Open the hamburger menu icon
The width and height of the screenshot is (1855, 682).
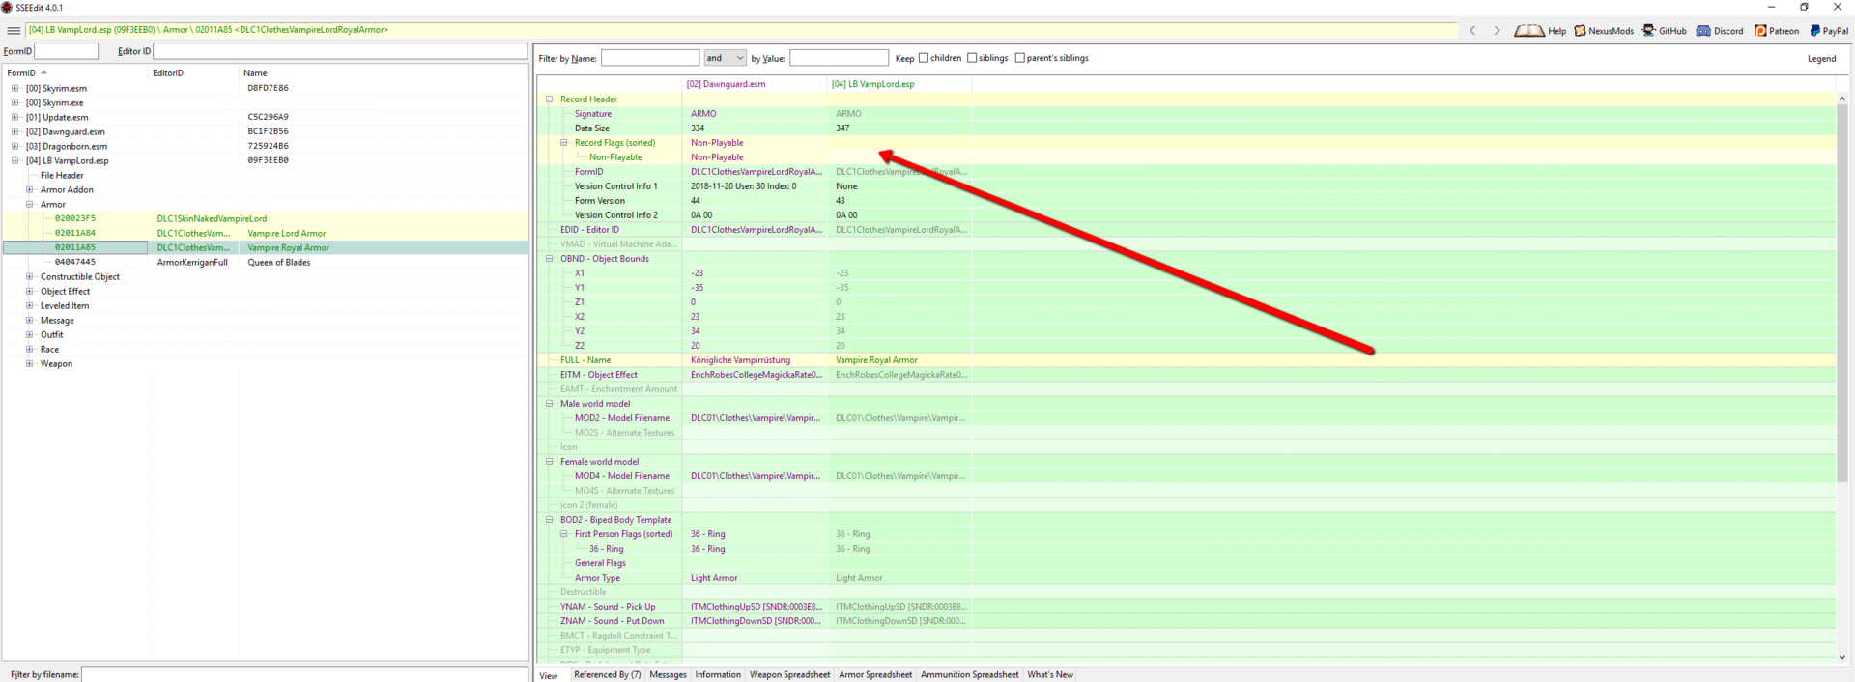click(x=14, y=31)
